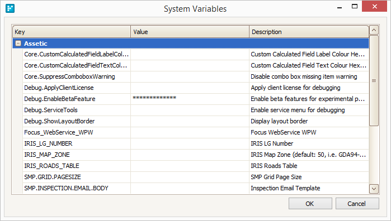Click the application icon in title bar
Viewport: 391px width, 221px height.
pyautogui.click(x=10, y=8)
